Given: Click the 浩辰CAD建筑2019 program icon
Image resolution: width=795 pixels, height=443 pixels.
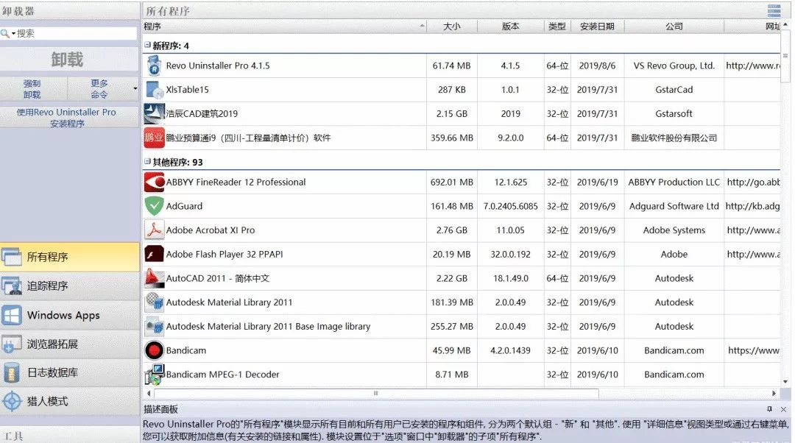Looking at the screenshot, I should pos(154,113).
